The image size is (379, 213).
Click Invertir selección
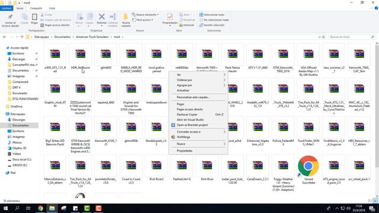(212, 25)
